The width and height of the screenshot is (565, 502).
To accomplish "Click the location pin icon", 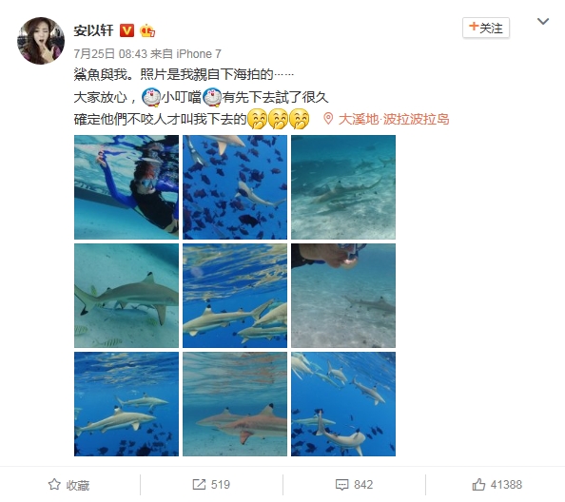I will (328, 119).
